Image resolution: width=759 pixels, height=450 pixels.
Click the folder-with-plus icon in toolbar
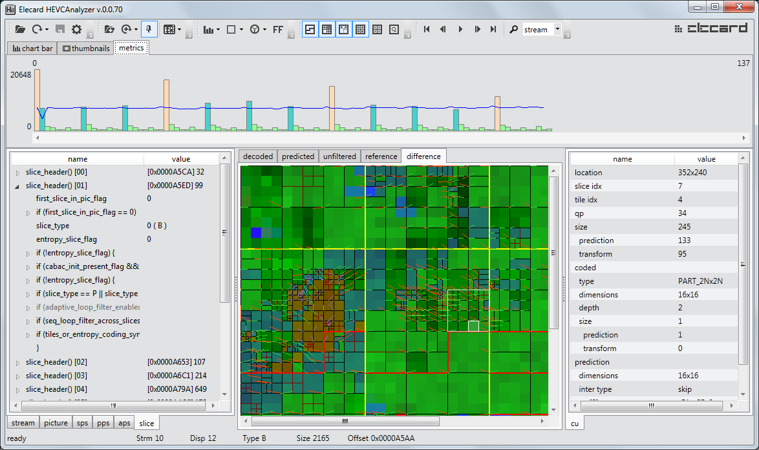click(109, 30)
